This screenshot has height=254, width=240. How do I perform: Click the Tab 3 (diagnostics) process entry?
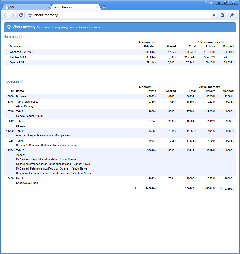coord(28,102)
